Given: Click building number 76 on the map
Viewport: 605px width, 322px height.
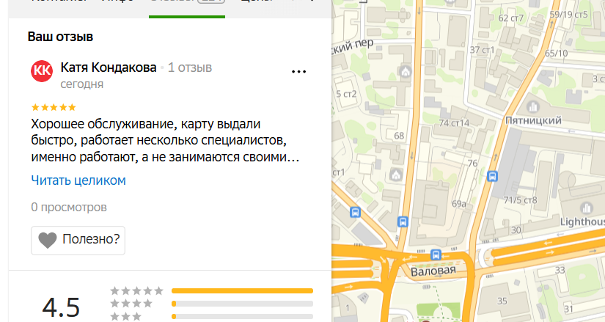Looking at the screenshot, I should (473, 164).
